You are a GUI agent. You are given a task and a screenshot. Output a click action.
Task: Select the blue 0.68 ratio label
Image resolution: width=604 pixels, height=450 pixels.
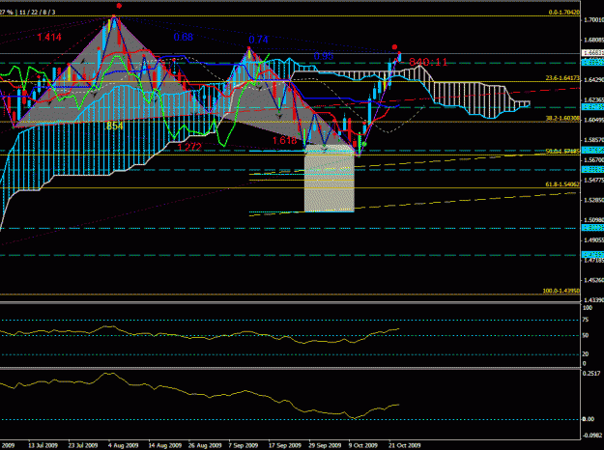click(x=184, y=37)
